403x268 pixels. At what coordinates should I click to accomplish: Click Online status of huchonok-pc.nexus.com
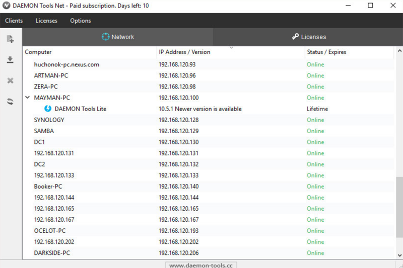click(315, 64)
